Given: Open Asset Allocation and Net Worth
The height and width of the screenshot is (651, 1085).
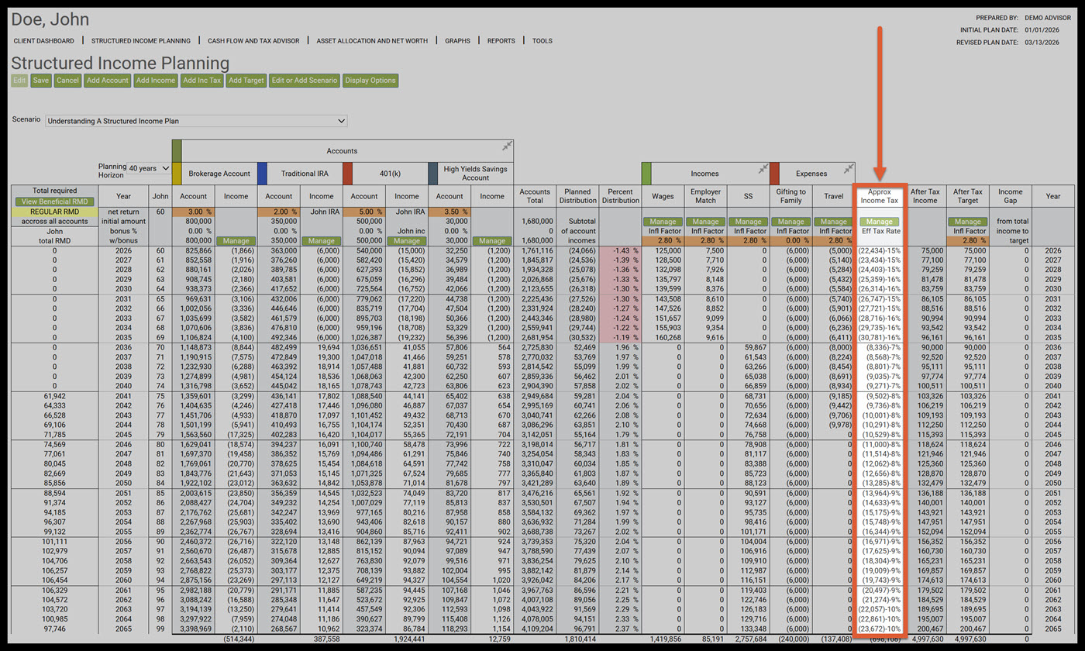Looking at the screenshot, I should (372, 40).
